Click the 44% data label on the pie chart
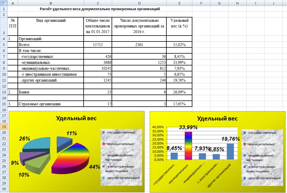287x193 pixels. [x=95, y=167]
